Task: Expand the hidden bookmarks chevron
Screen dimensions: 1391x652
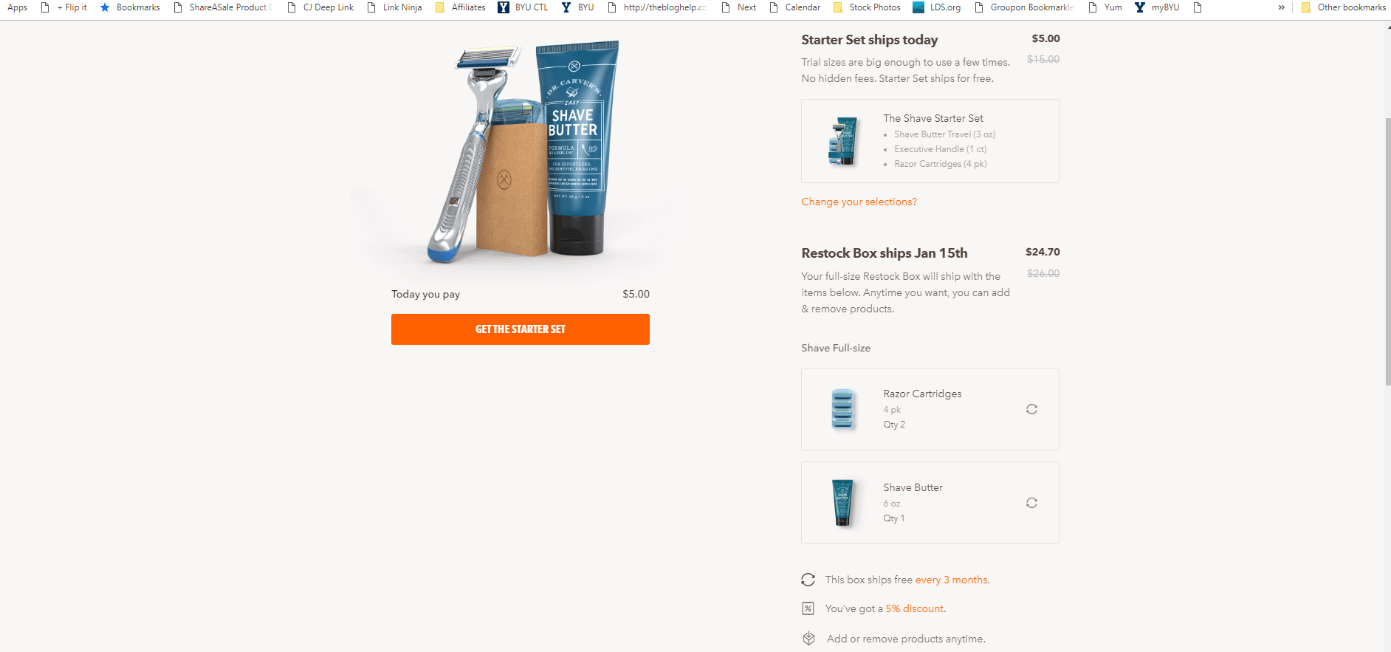Action: coord(1282,7)
